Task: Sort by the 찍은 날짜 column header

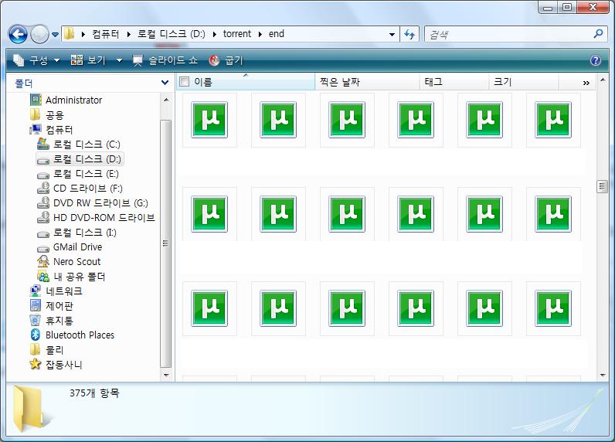Action: coord(368,82)
